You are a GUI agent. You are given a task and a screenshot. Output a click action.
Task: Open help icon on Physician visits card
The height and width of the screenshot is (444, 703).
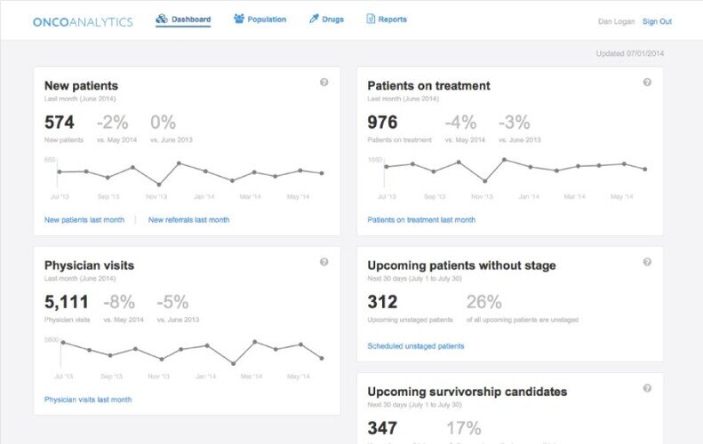tap(324, 262)
